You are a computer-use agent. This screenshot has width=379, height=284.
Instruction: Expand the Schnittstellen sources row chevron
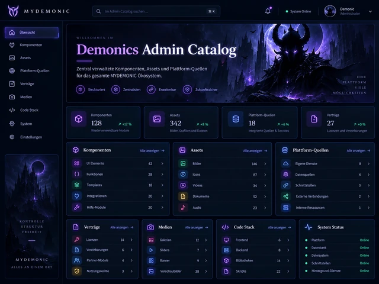click(368, 185)
